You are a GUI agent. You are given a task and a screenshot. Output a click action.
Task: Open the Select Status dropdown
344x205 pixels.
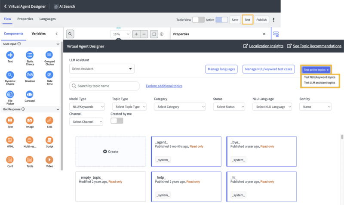(x=229, y=107)
